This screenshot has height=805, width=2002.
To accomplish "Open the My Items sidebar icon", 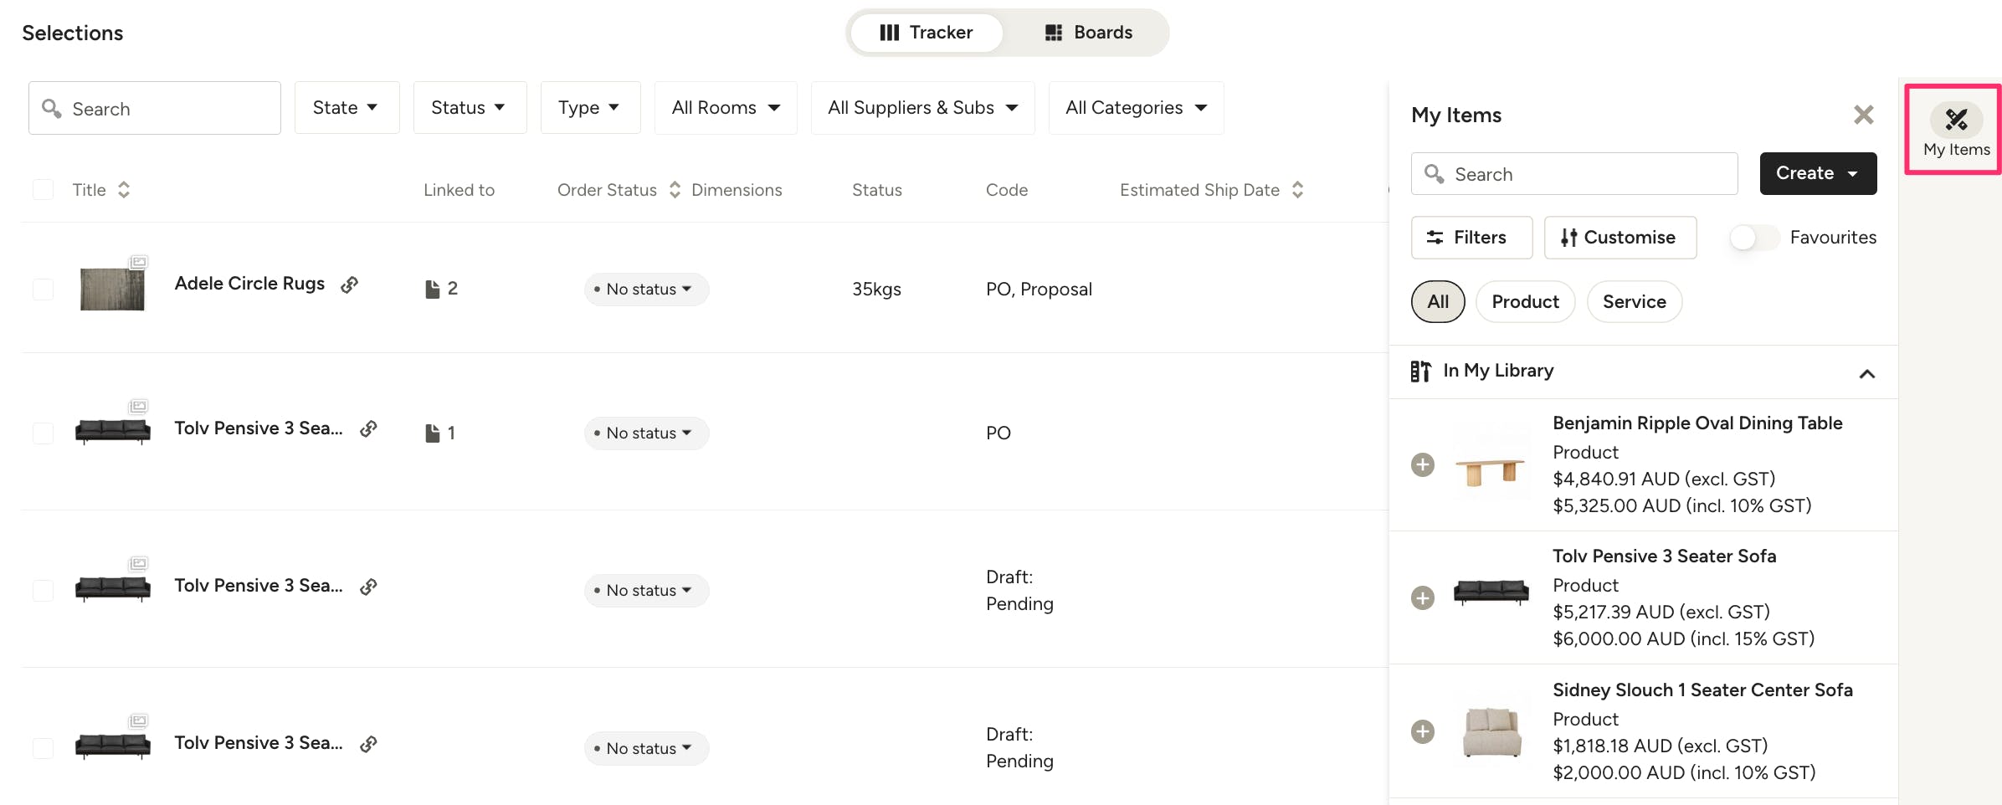I will [1955, 130].
